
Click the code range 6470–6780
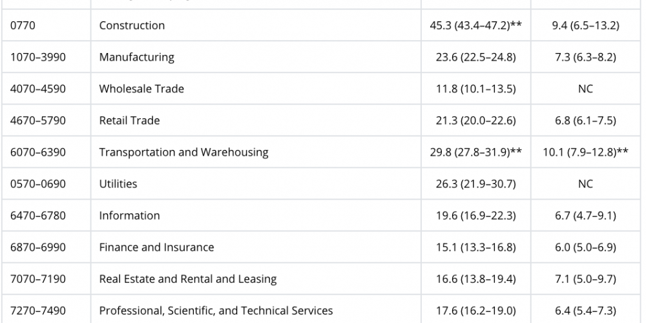point(38,216)
